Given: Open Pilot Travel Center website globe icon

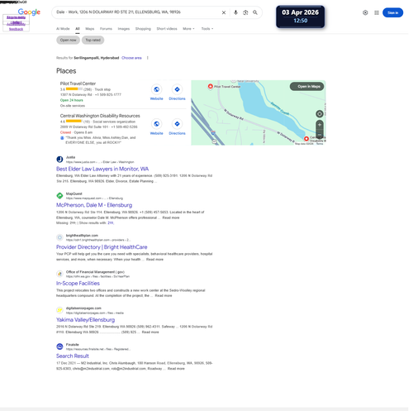Looking at the screenshot, I should pyautogui.click(x=156, y=89).
